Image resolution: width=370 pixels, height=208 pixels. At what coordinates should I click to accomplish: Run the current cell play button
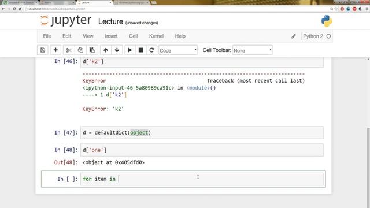[129, 50]
